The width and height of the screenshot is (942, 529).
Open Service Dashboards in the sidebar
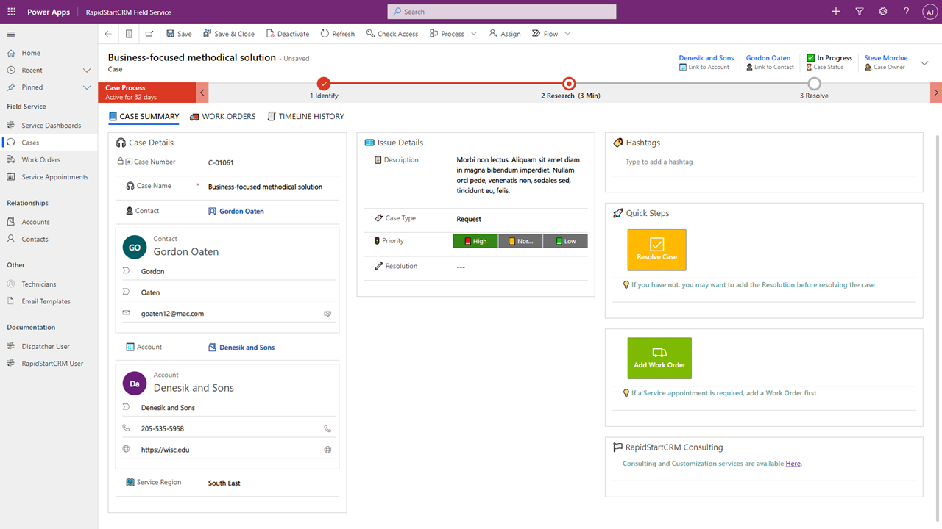coord(49,126)
